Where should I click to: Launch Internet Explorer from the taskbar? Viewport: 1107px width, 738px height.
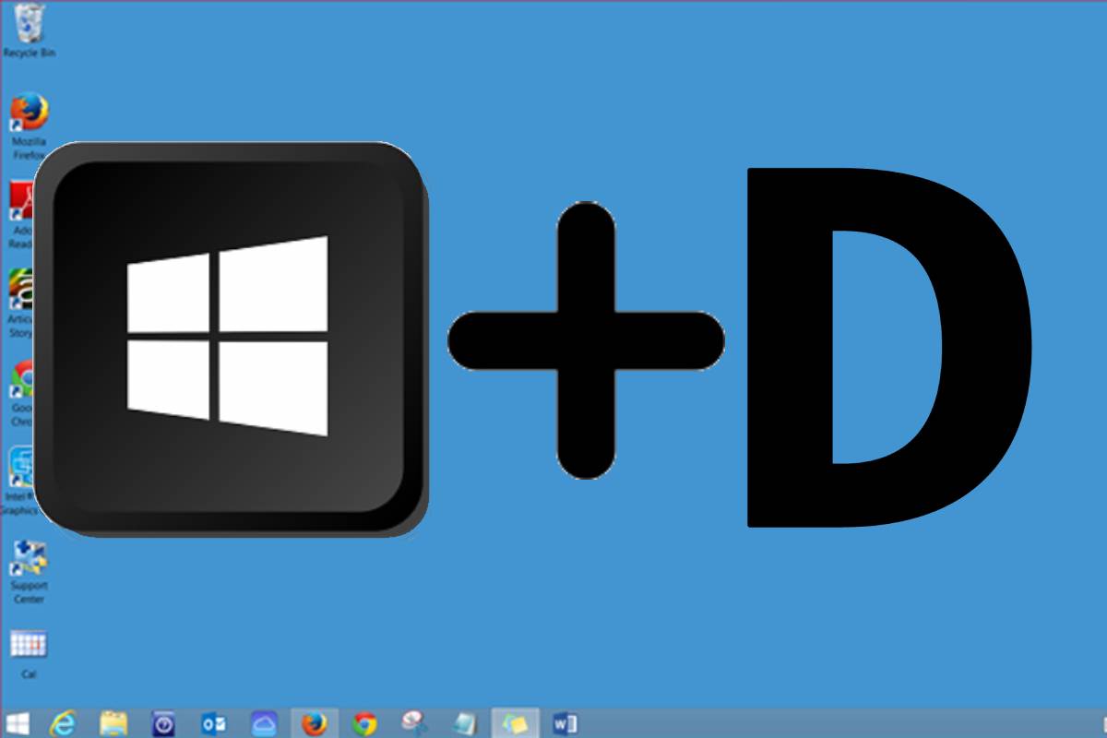(x=61, y=722)
